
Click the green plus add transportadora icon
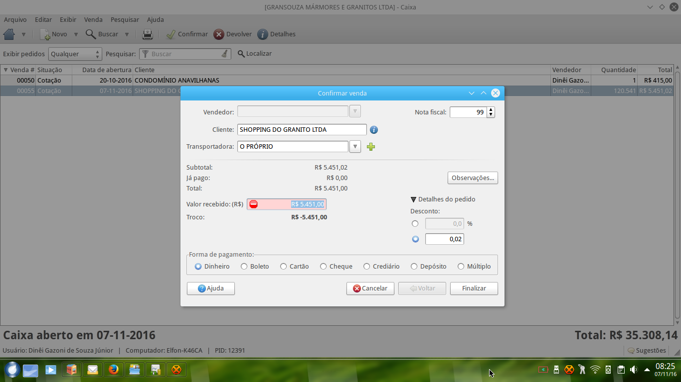[371, 147]
